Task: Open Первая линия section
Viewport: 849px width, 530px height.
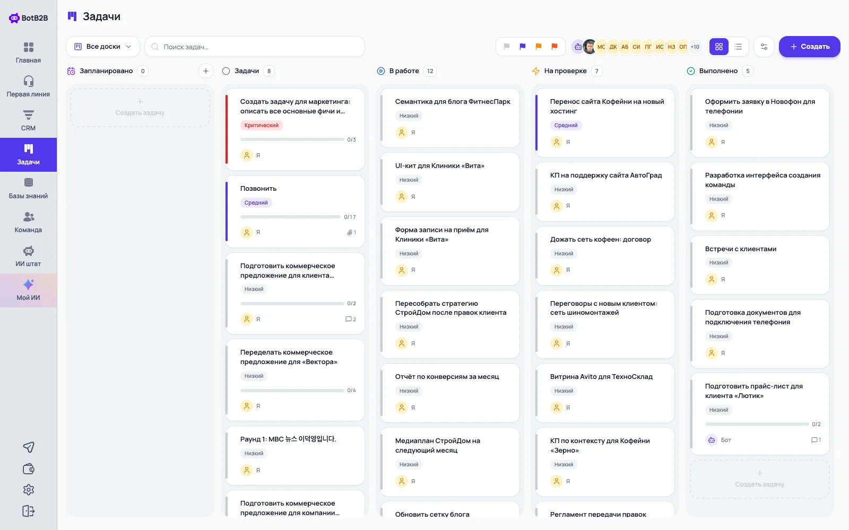Action: pyautogui.click(x=28, y=87)
